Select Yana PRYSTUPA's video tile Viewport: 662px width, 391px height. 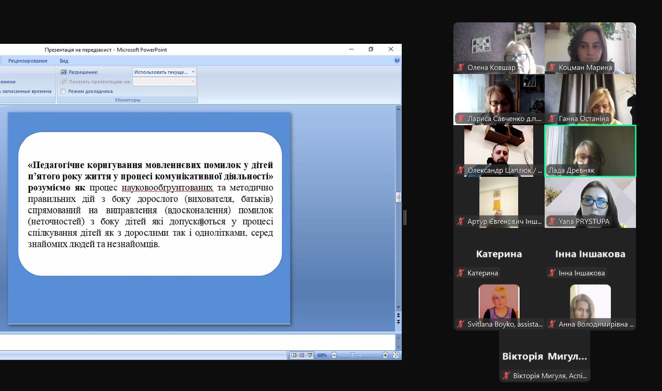(590, 202)
